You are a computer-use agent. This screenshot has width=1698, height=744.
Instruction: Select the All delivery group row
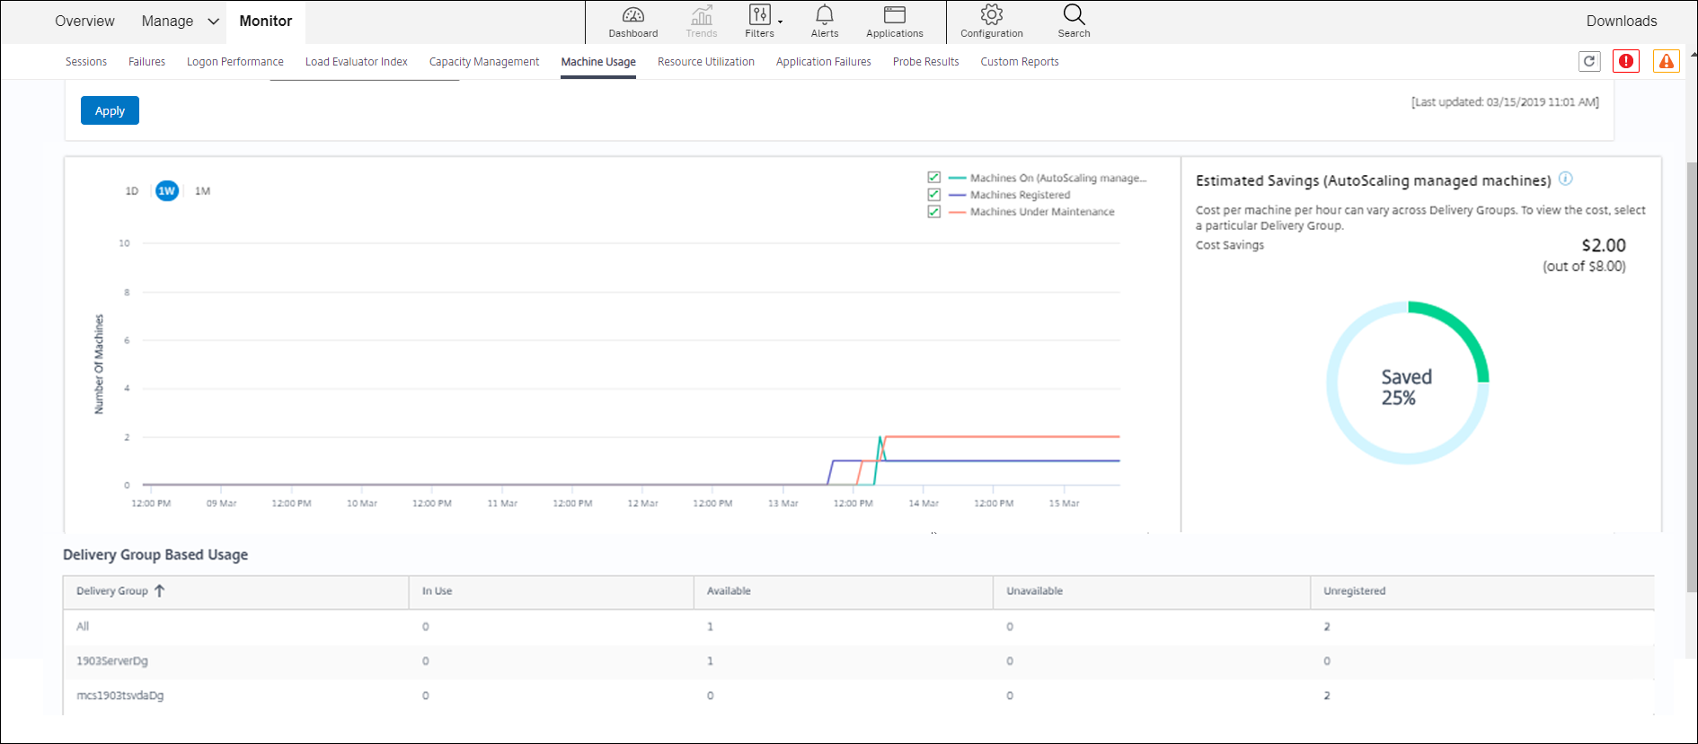[x=858, y=626]
